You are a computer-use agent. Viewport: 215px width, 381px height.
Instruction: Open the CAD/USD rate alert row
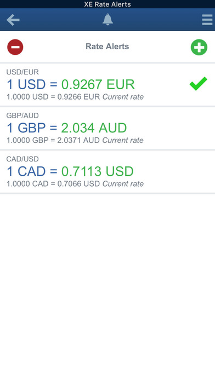pyautogui.click(x=107, y=171)
